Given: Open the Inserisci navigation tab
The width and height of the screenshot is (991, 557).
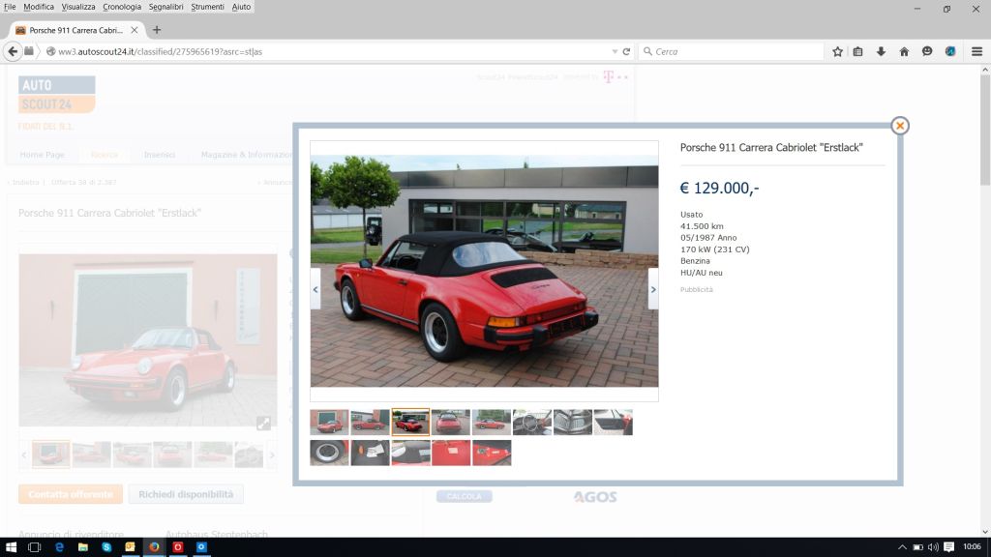Looking at the screenshot, I should click(160, 154).
